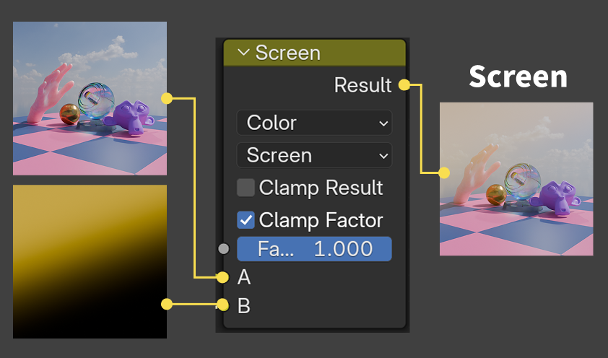608x358 pixels.
Task: Click the Screen node title bar
Action: click(325, 53)
